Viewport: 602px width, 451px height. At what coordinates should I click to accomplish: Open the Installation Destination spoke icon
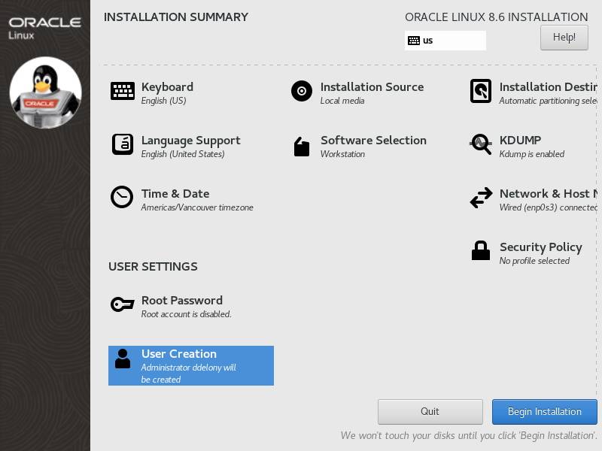480,91
